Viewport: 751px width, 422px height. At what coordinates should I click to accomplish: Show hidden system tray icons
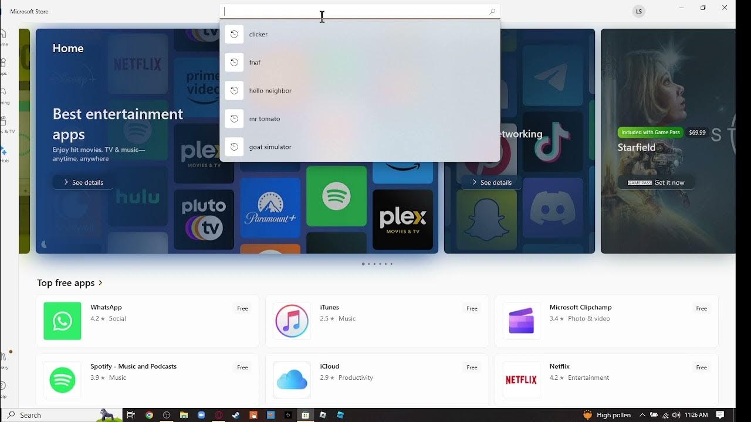tap(642, 415)
